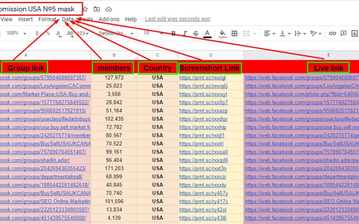Expand the merge cells type dropdown

click(x=255, y=34)
